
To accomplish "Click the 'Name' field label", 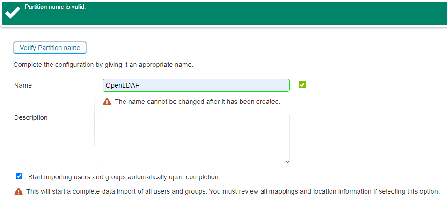I will click(x=23, y=85).
